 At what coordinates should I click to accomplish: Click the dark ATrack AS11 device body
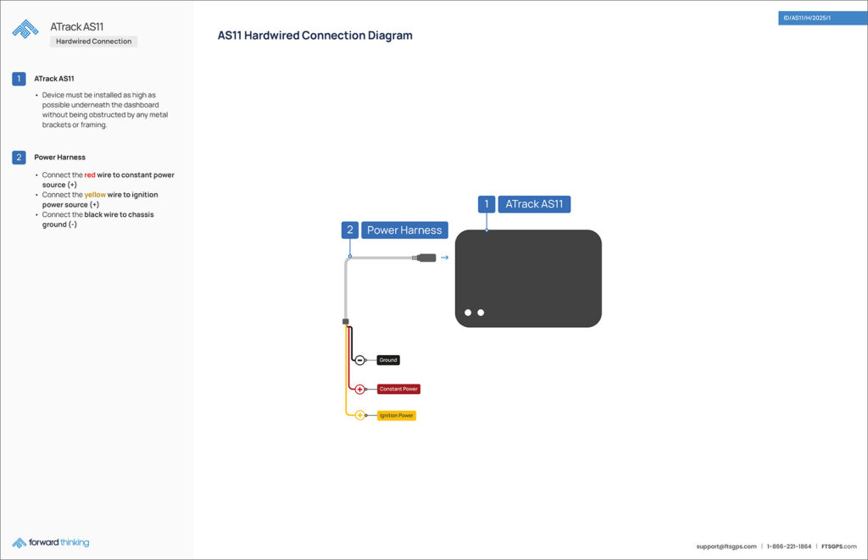[528, 278]
